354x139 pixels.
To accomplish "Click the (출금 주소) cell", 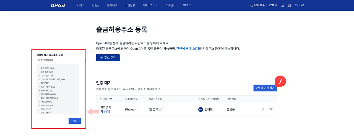I will point(155,109).
